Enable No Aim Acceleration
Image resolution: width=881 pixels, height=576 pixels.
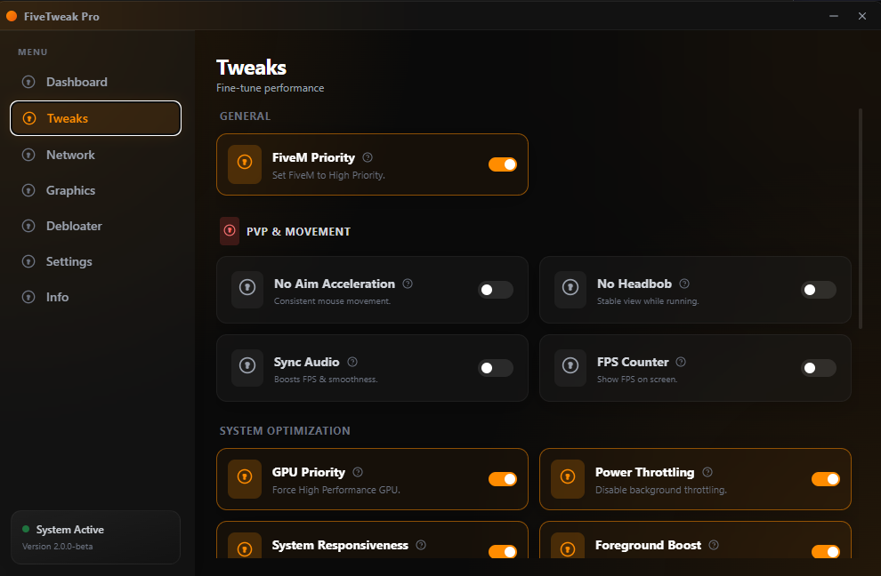[x=495, y=290]
